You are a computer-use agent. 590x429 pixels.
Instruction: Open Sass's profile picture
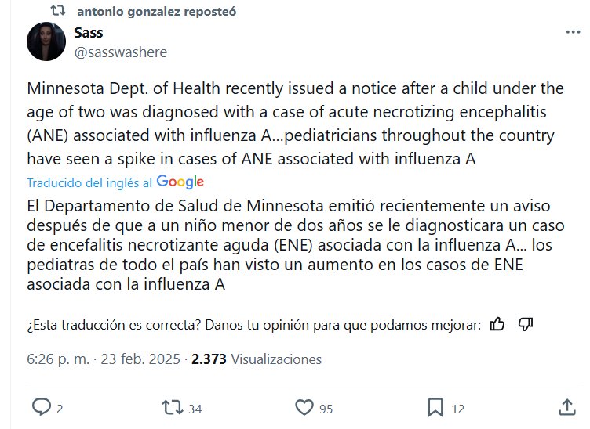(x=46, y=41)
